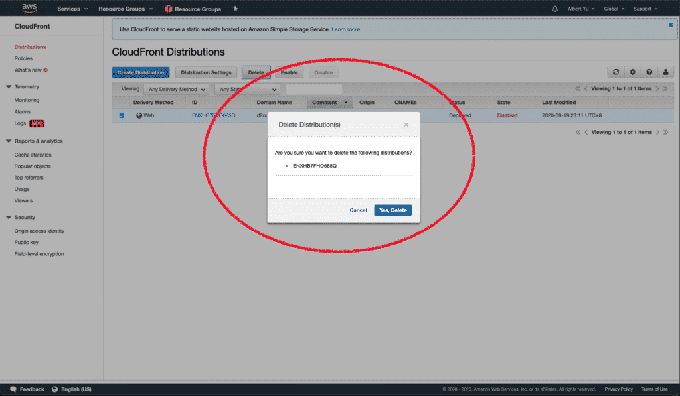Click the Create Distribution button
Screen dimensions: 680x396
coord(141,72)
